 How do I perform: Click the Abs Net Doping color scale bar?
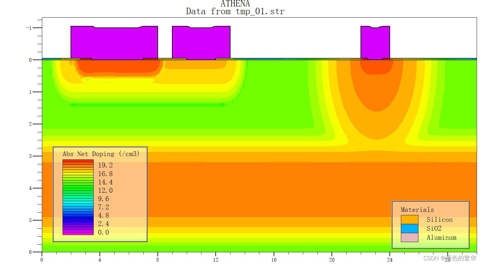(x=78, y=197)
